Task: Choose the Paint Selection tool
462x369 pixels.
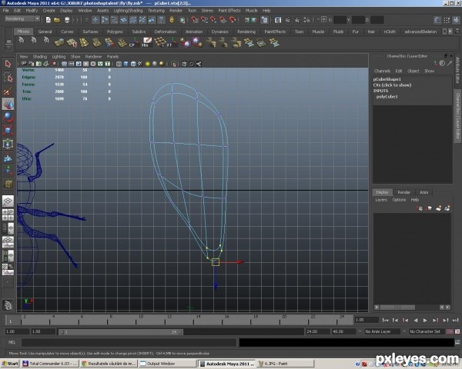Action: (x=8, y=91)
